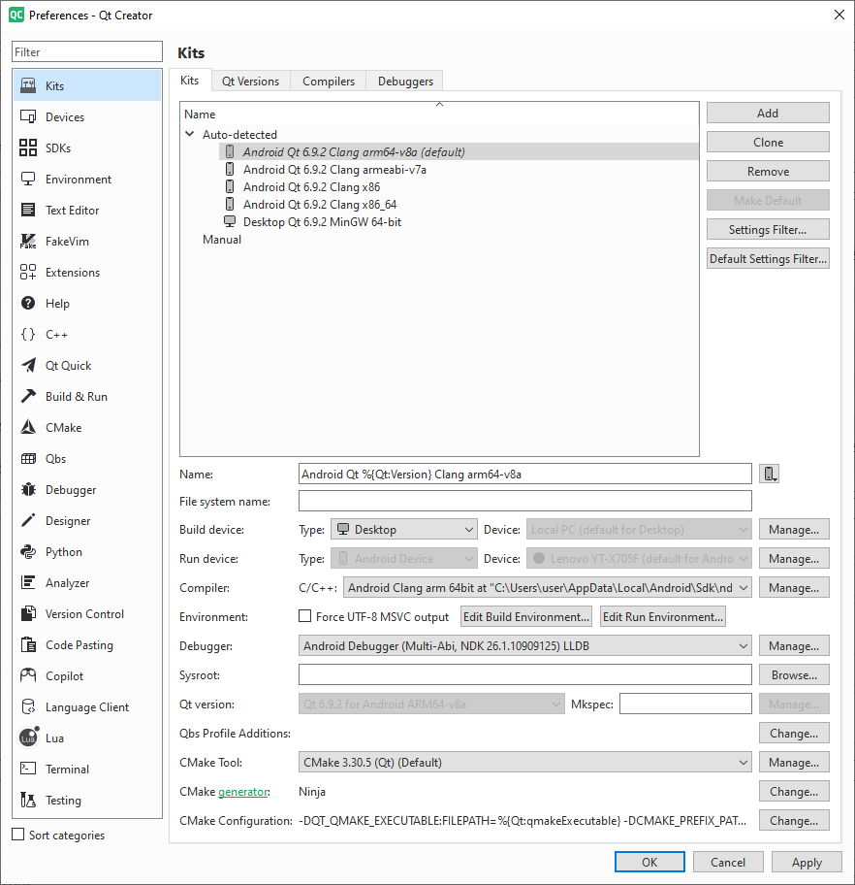Select the Designer pencil icon
The width and height of the screenshot is (855, 885).
pyautogui.click(x=28, y=520)
